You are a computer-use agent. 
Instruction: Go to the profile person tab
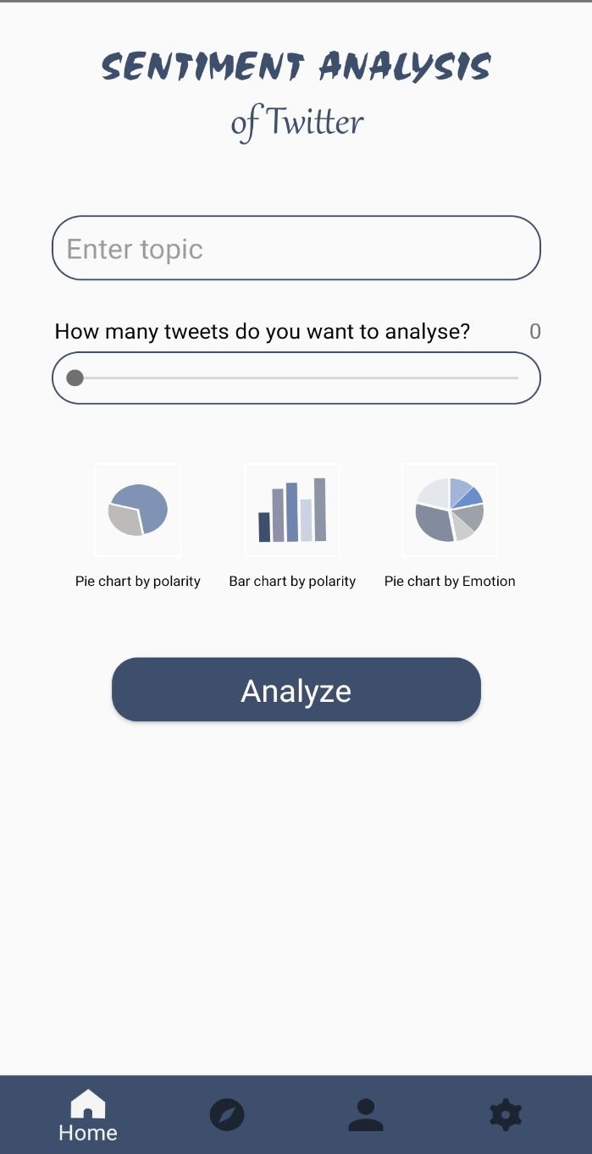pyautogui.click(x=366, y=1114)
